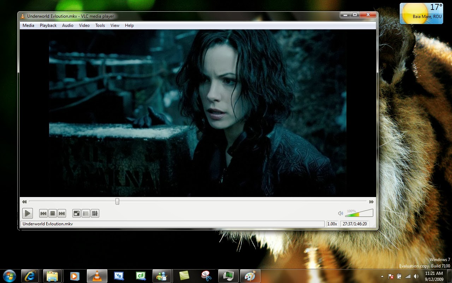Skip to the next media track
The height and width of the screenshot is (283, 452).
[x=62, y=213]
